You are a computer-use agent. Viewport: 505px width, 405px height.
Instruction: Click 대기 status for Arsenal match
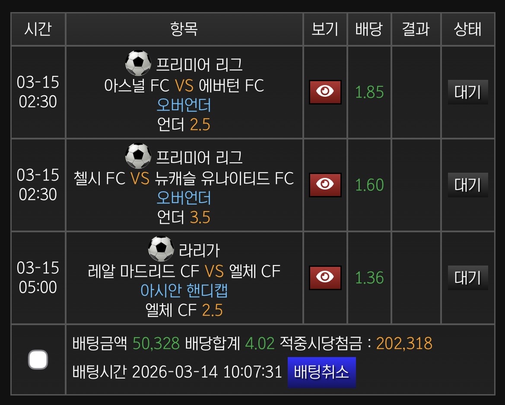tap(467, 92)
